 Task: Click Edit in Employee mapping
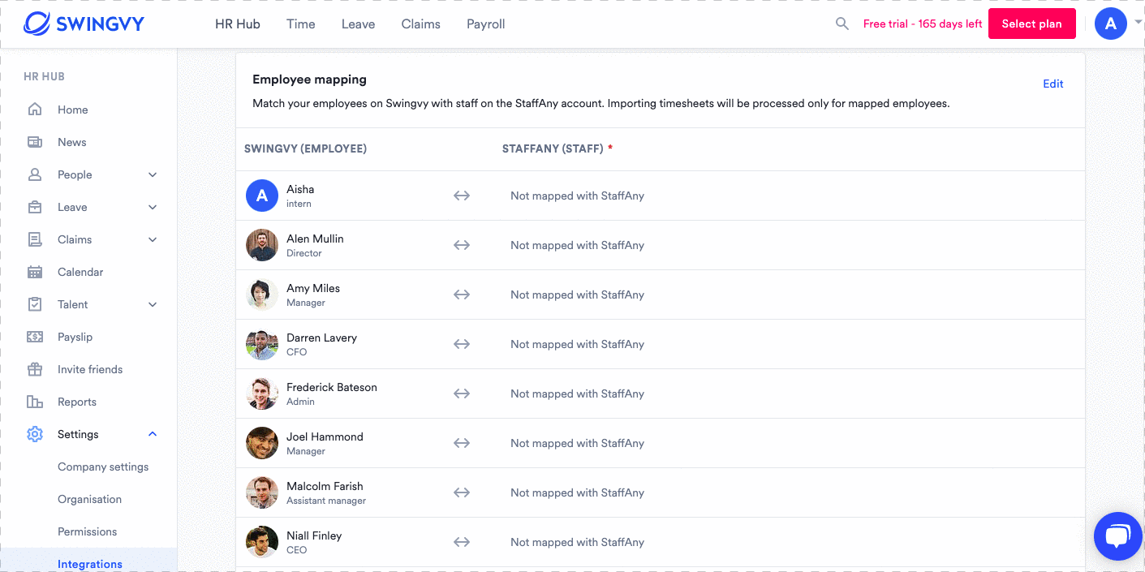1053,84
